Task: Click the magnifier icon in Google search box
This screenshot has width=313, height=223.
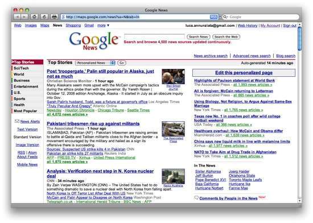Action: pos(225,17)
